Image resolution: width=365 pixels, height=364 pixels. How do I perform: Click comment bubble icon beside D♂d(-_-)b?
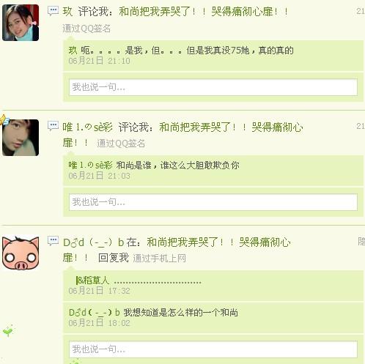pyautogui.click(x=53, y=241)
